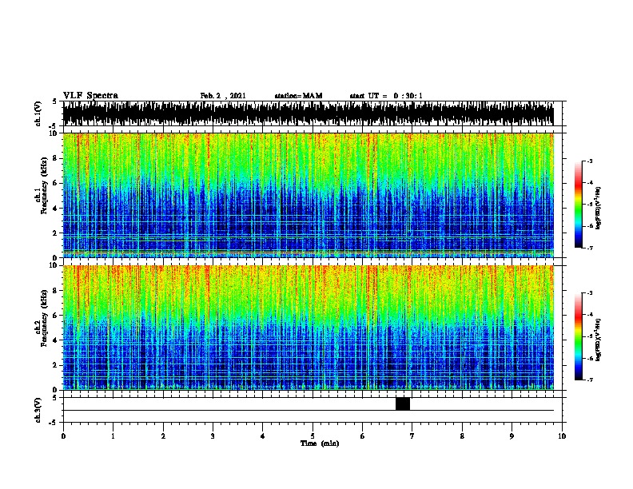Click the ch.2 "Frequency (kHz)" axis label

click(44, 318)
